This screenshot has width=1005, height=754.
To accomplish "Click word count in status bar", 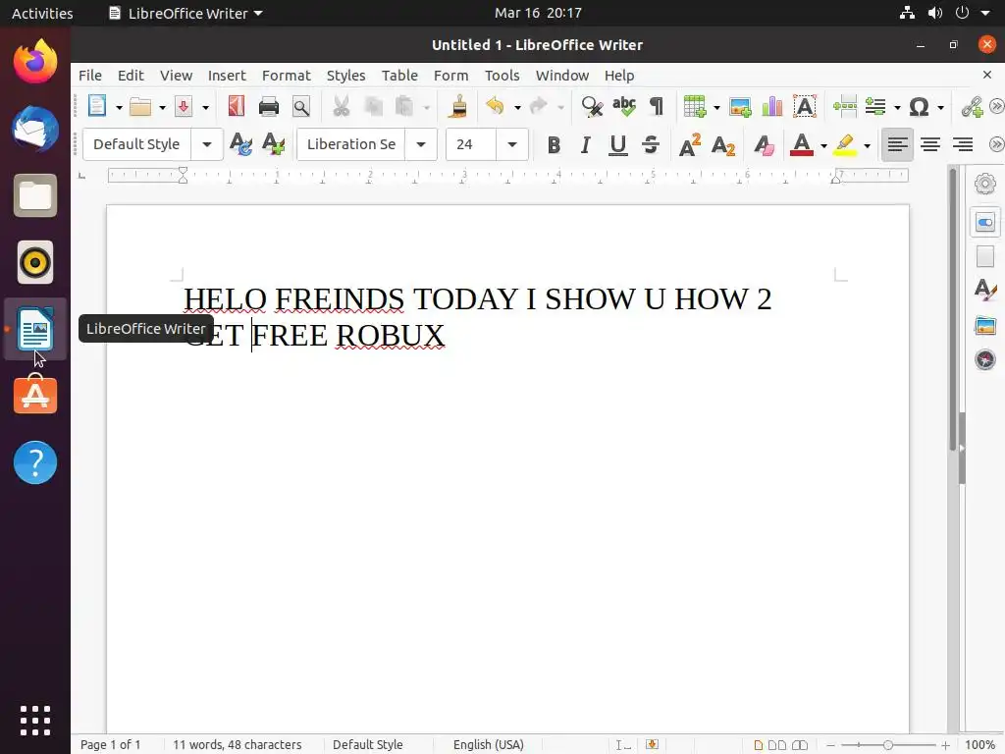I will point(238,744).
